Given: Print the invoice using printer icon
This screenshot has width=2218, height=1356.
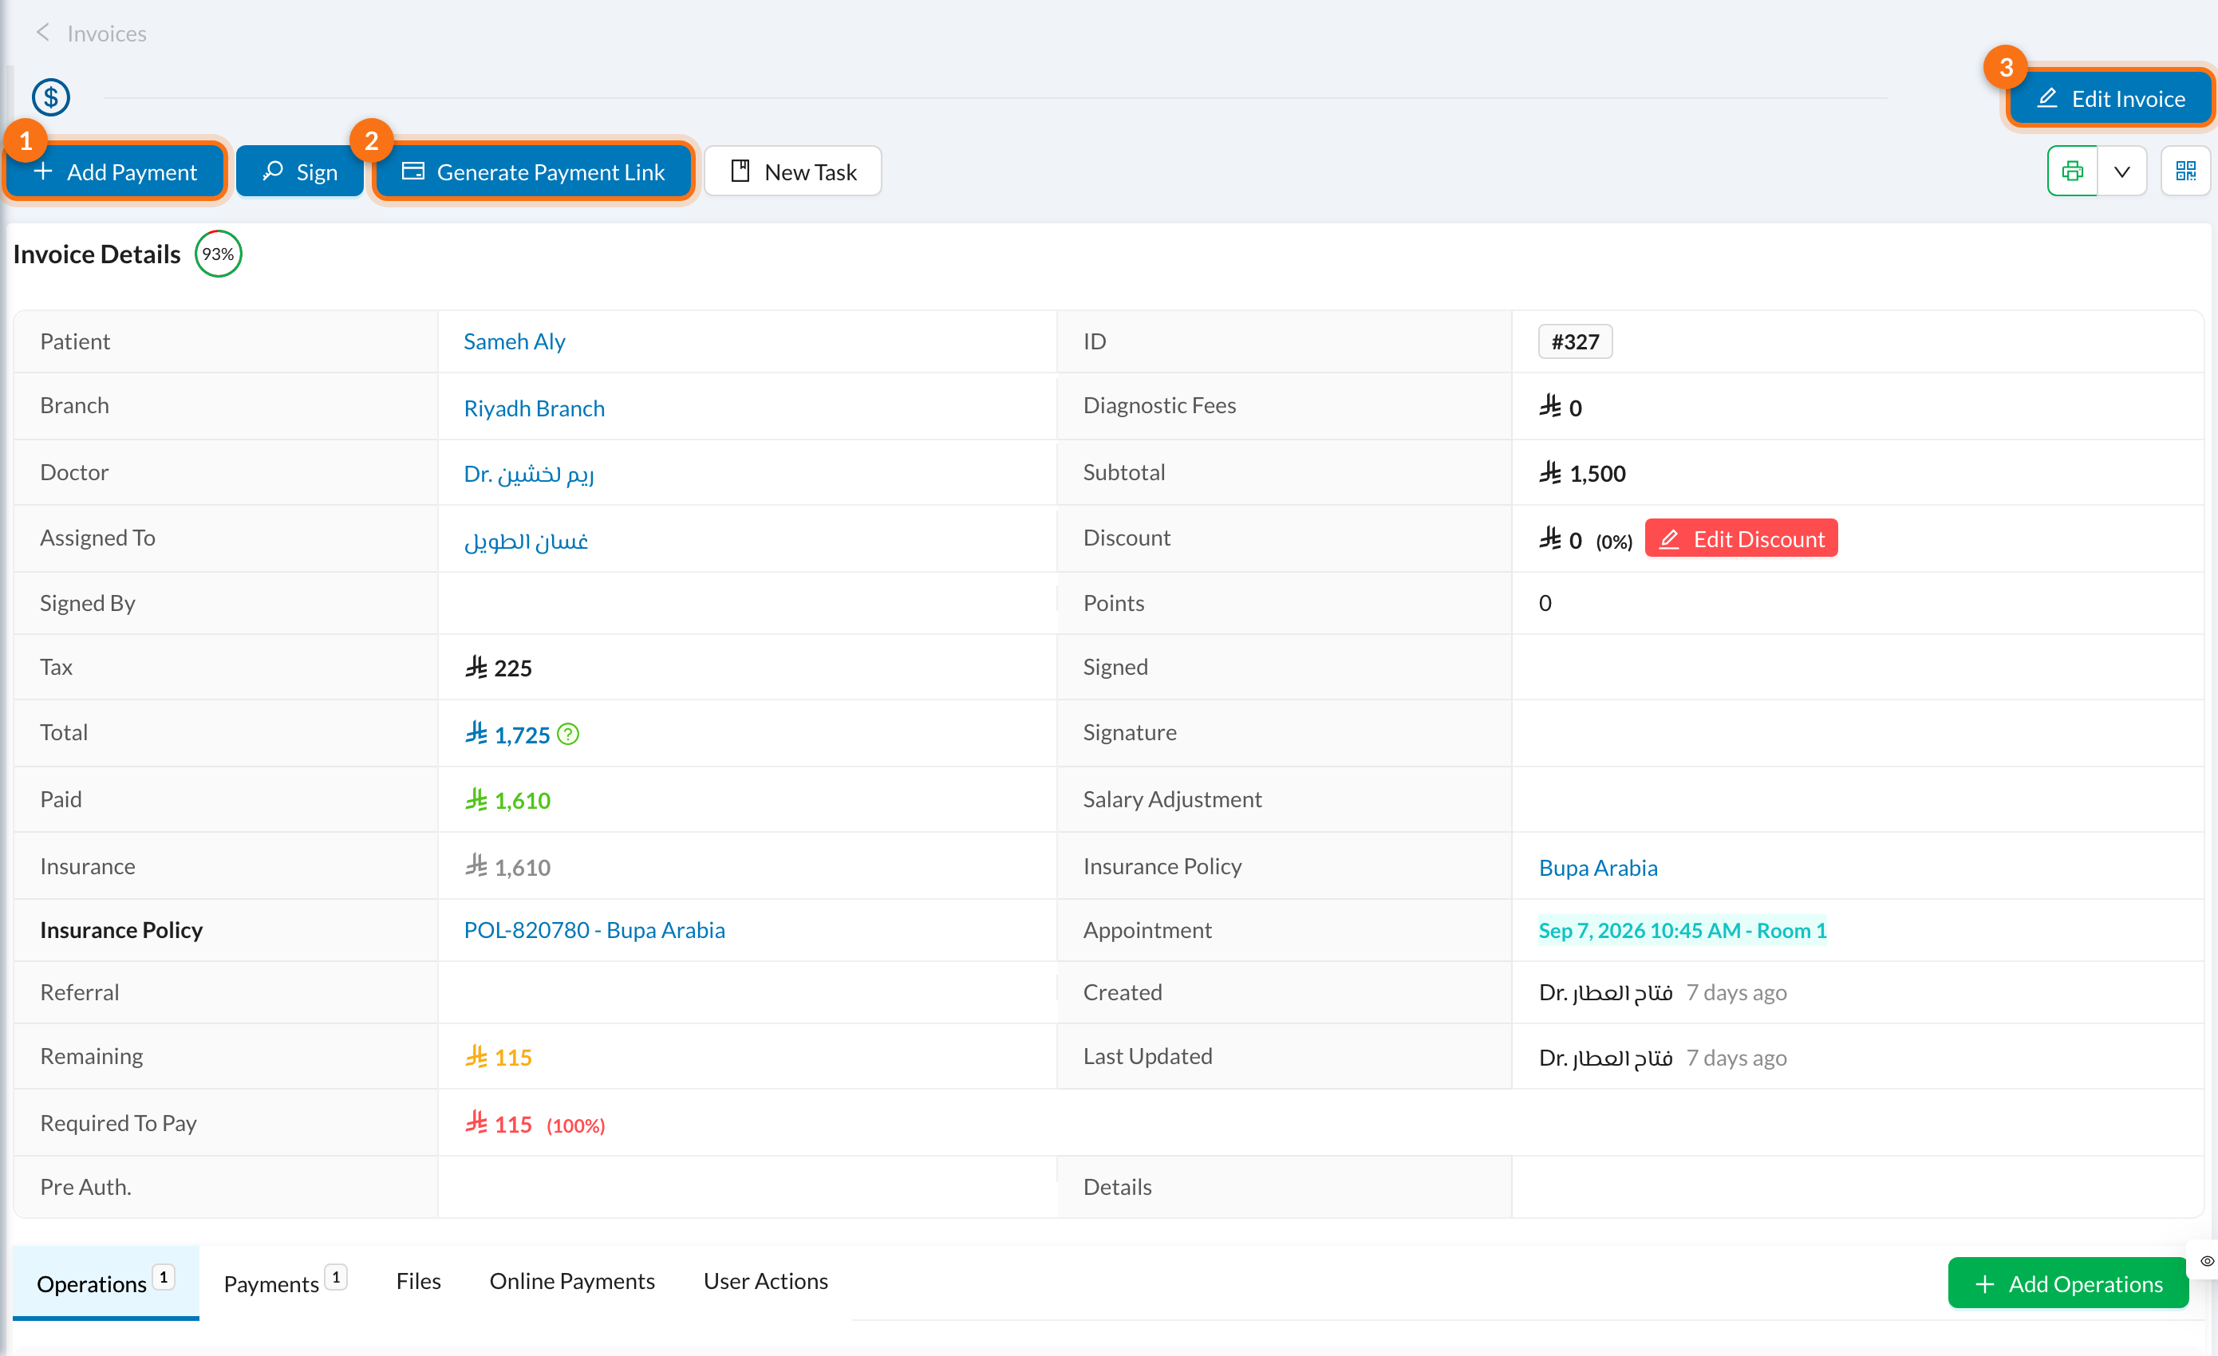Looking at the screenshot, I should click(x=2072, y=171).
